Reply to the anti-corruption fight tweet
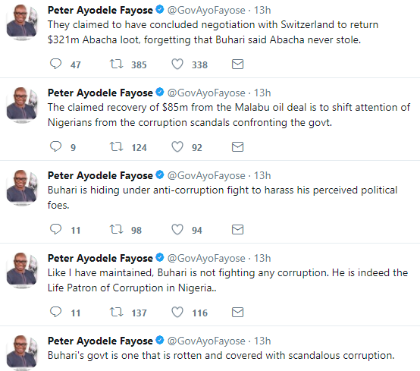Screen dimensions: 420x371 (55, 229)
